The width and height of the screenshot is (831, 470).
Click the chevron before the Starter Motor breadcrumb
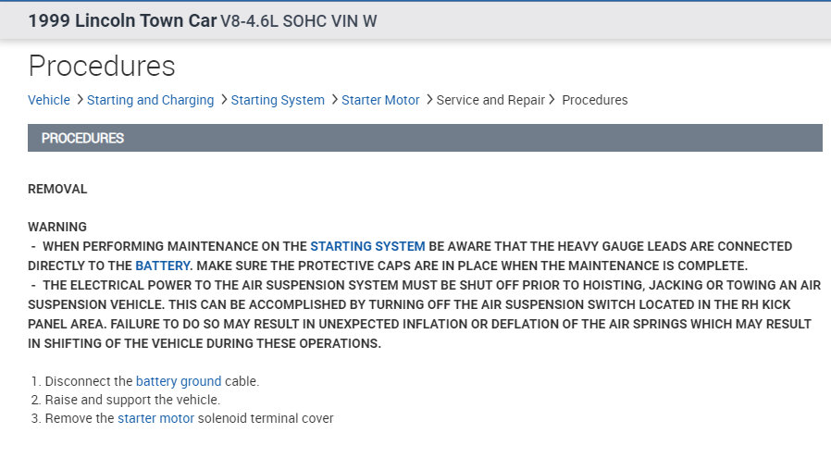pyautogui.click(x=335, y=100)
